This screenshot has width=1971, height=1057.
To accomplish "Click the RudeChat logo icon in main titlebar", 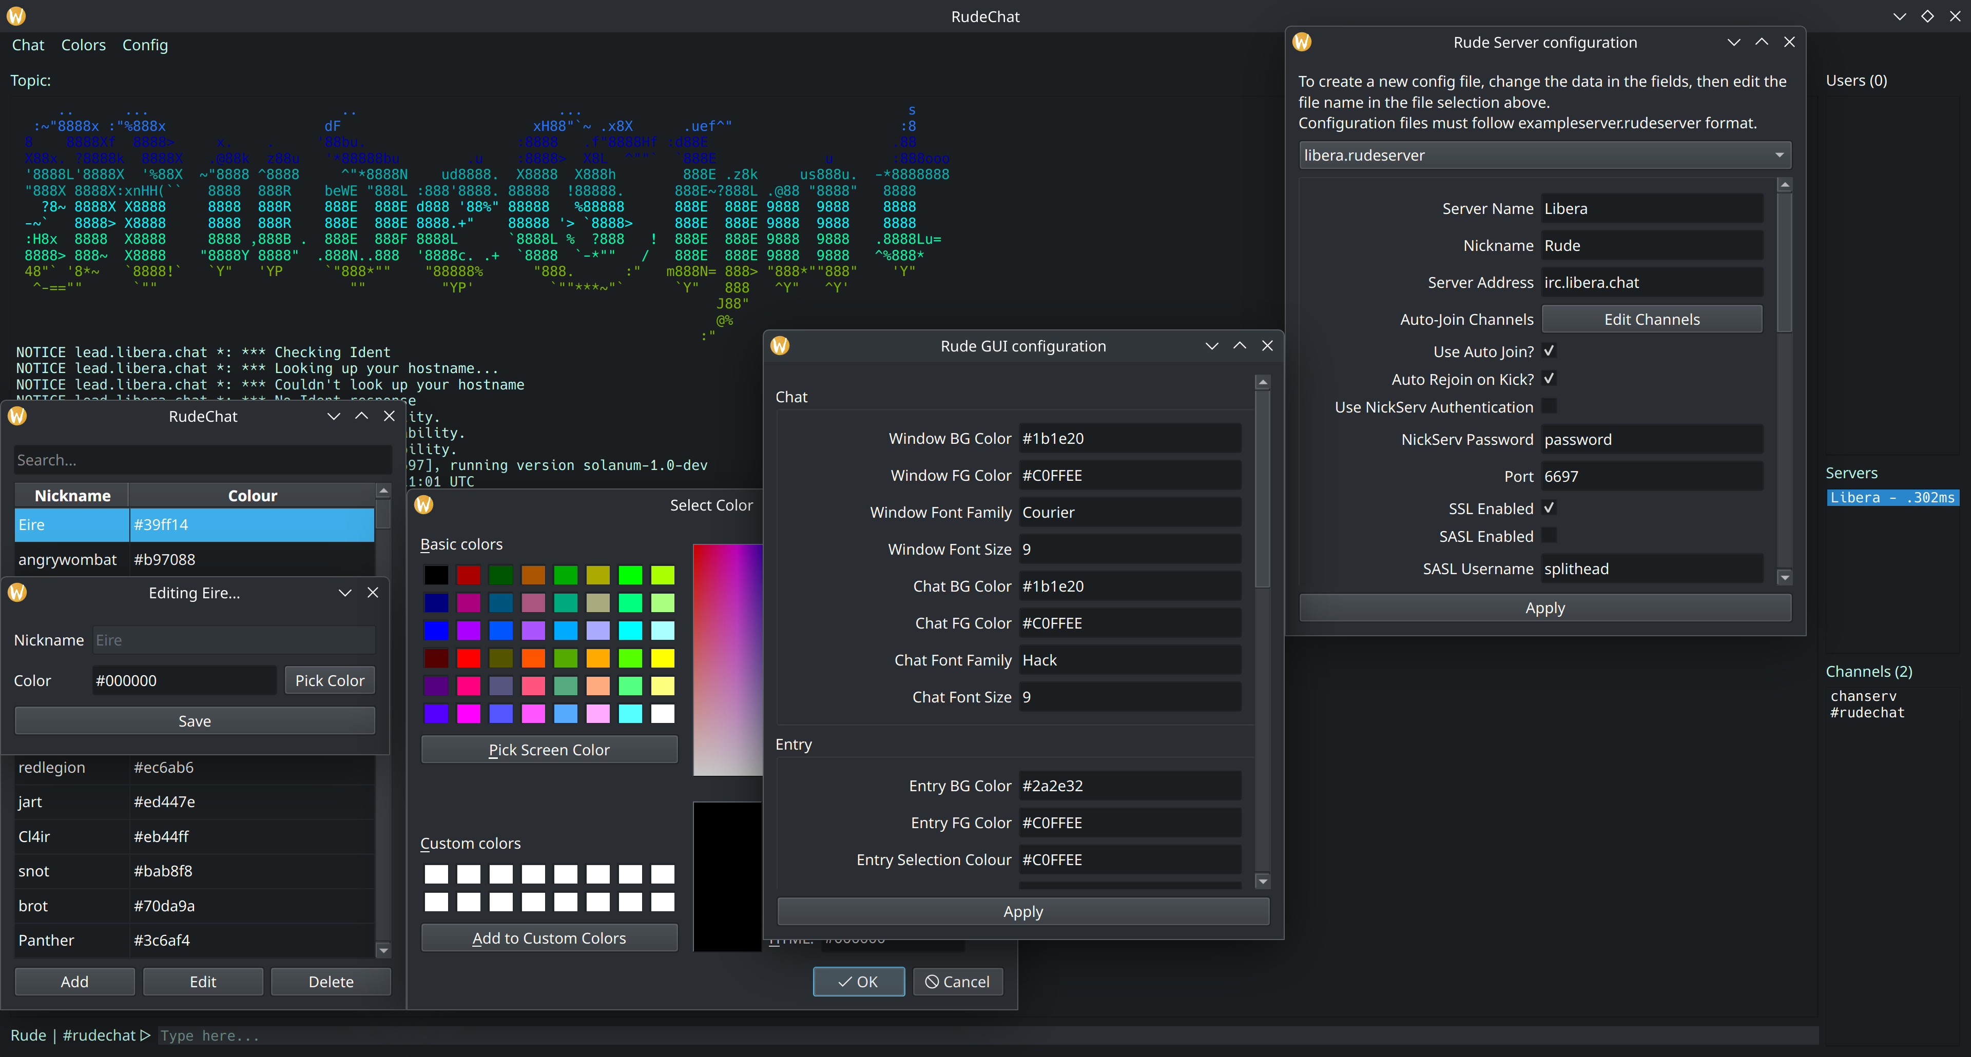I will tap(16, 16).
